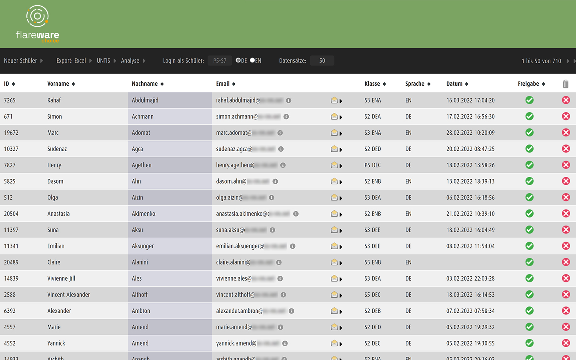This screenshot has height=360, width=576.
Task: Go to next page arrow after 710
Action: point(568,61)
